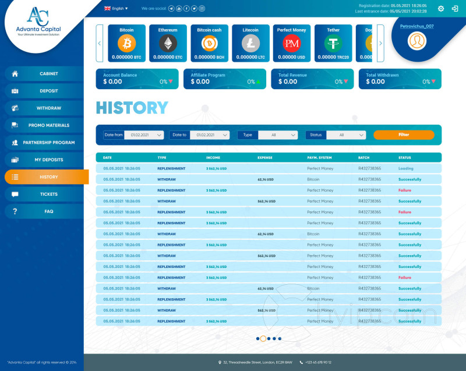This screenshot has height=371, width=466.
Task: Click the Threadneedle Street address
Action: pyautogui.click(x=257, y=362)
